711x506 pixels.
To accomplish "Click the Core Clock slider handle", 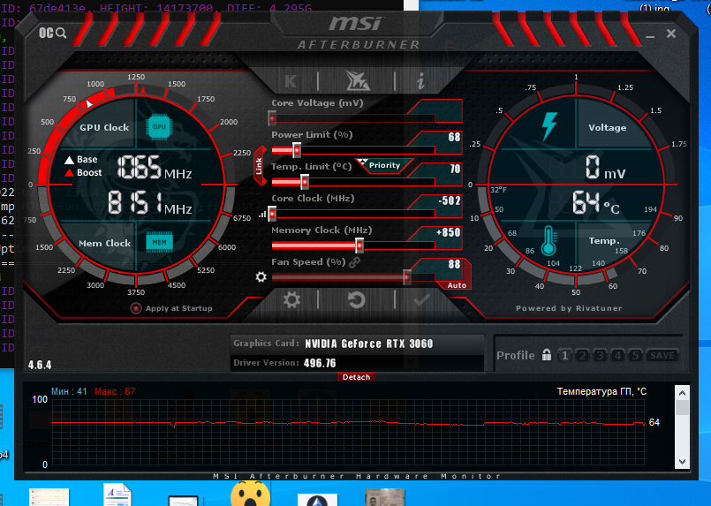I will (272, 214).
